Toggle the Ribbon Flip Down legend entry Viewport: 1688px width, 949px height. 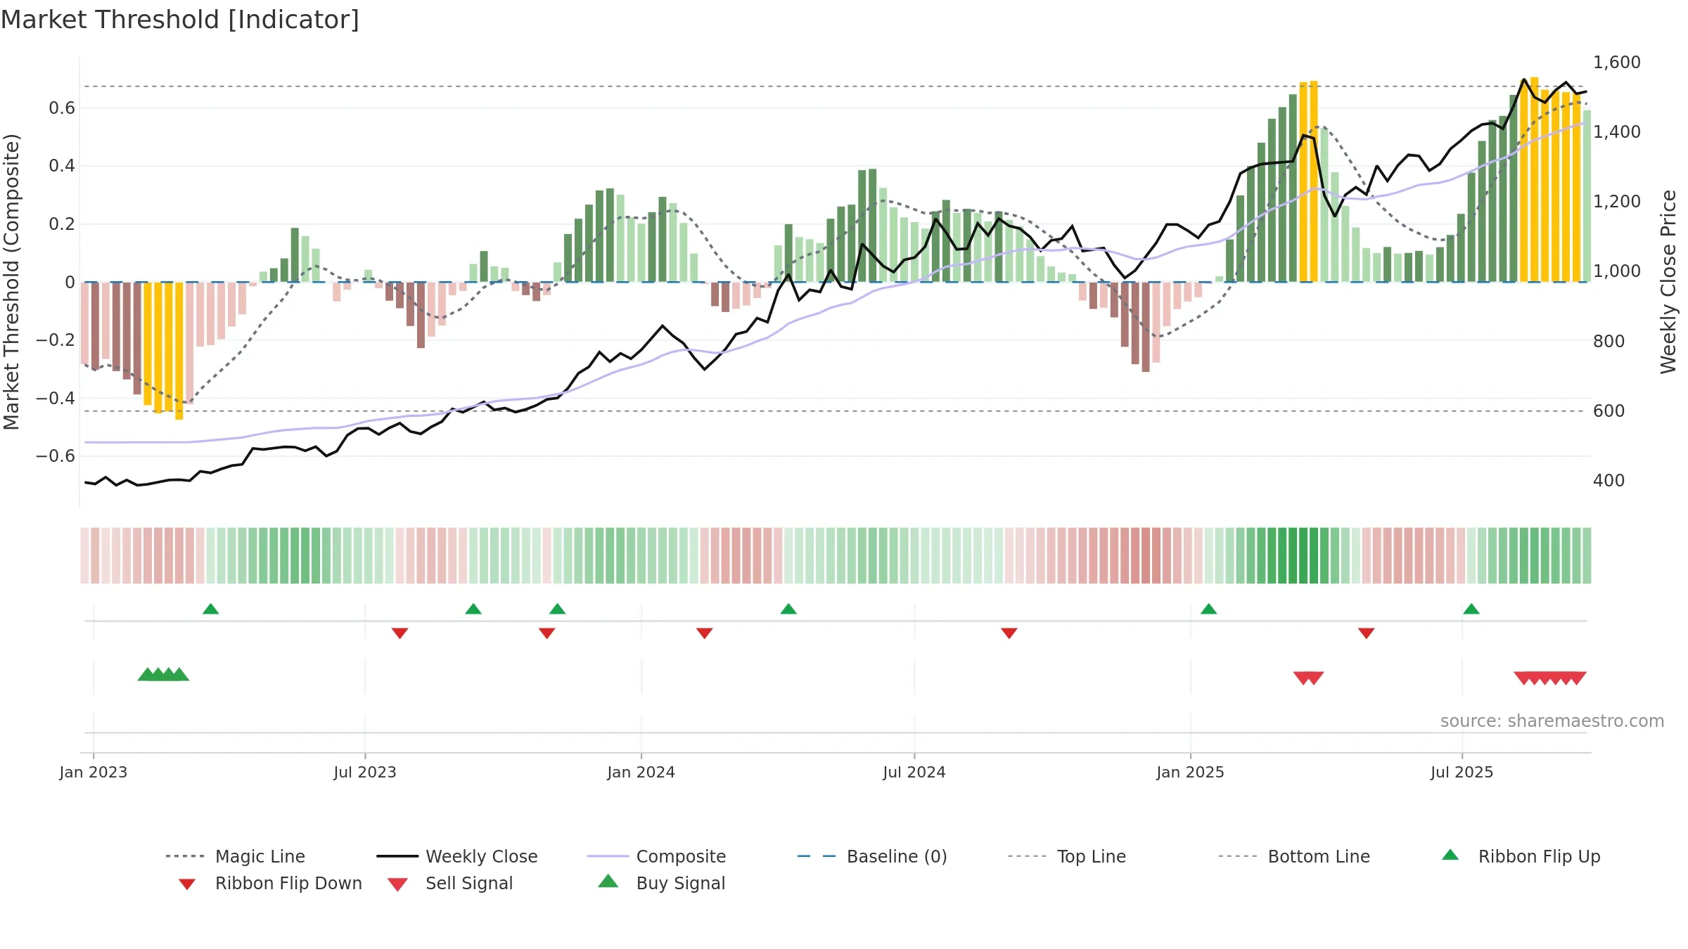(x=269, y=883)
